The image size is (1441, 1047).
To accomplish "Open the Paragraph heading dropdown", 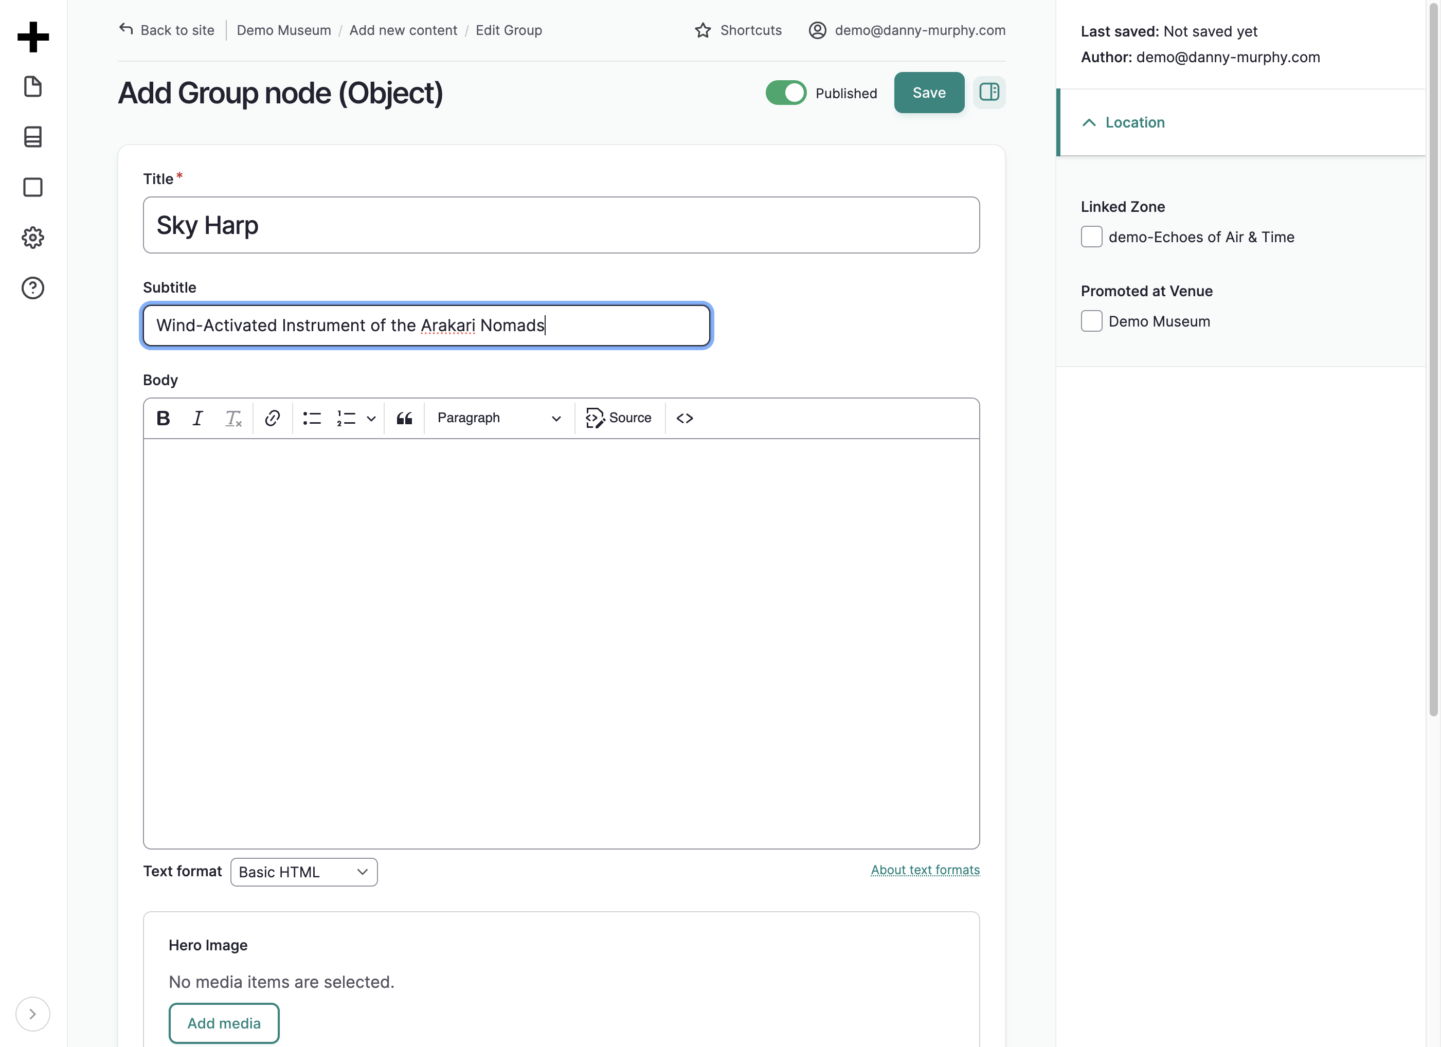I will point(499,418).
